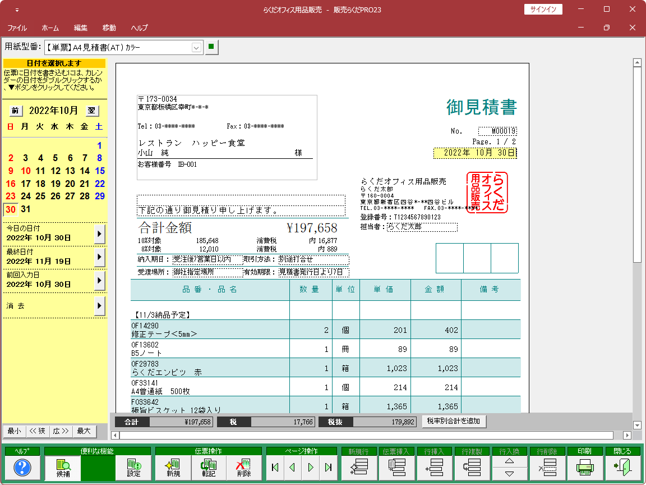Set zoom to 最小
Viewport: 646px width, 485px height.
tap(15, 431)
